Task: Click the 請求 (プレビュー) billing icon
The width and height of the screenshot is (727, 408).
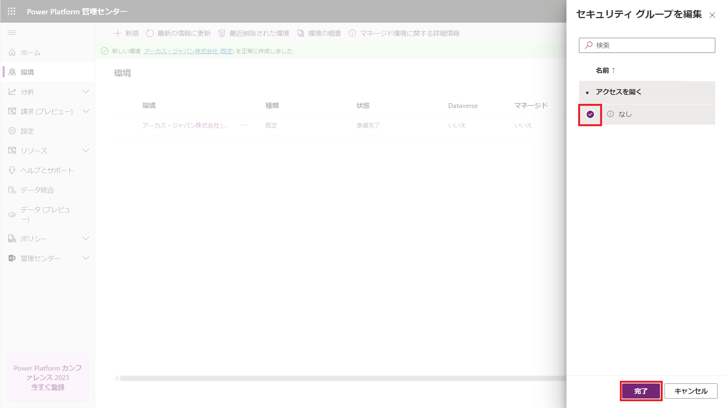Action: click(x=12, y=111)
